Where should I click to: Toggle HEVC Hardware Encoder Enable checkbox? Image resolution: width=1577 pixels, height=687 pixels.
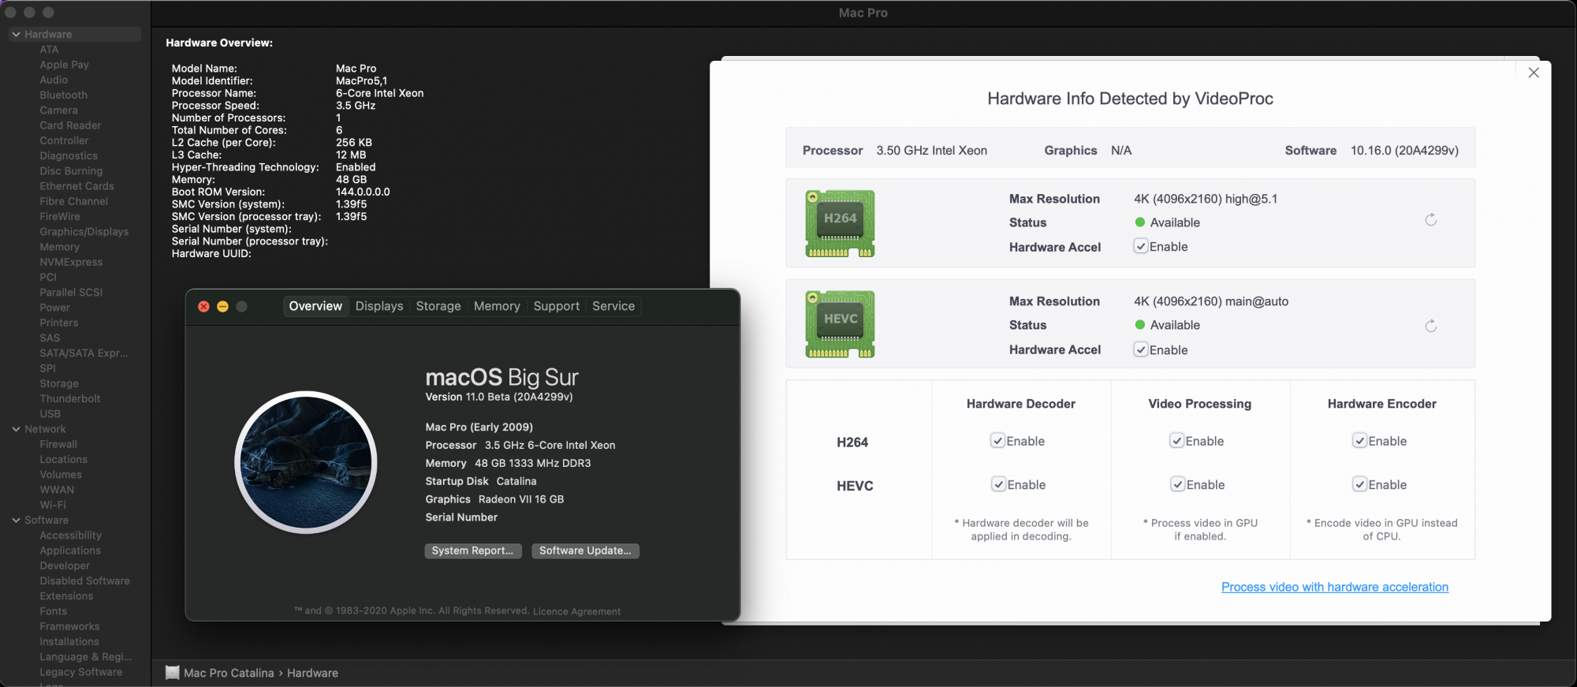point(1359,484)
